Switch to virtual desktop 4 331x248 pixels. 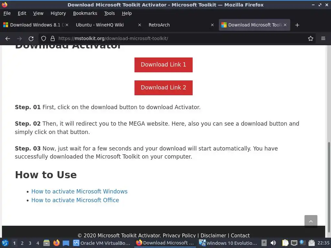click(38, 243)
